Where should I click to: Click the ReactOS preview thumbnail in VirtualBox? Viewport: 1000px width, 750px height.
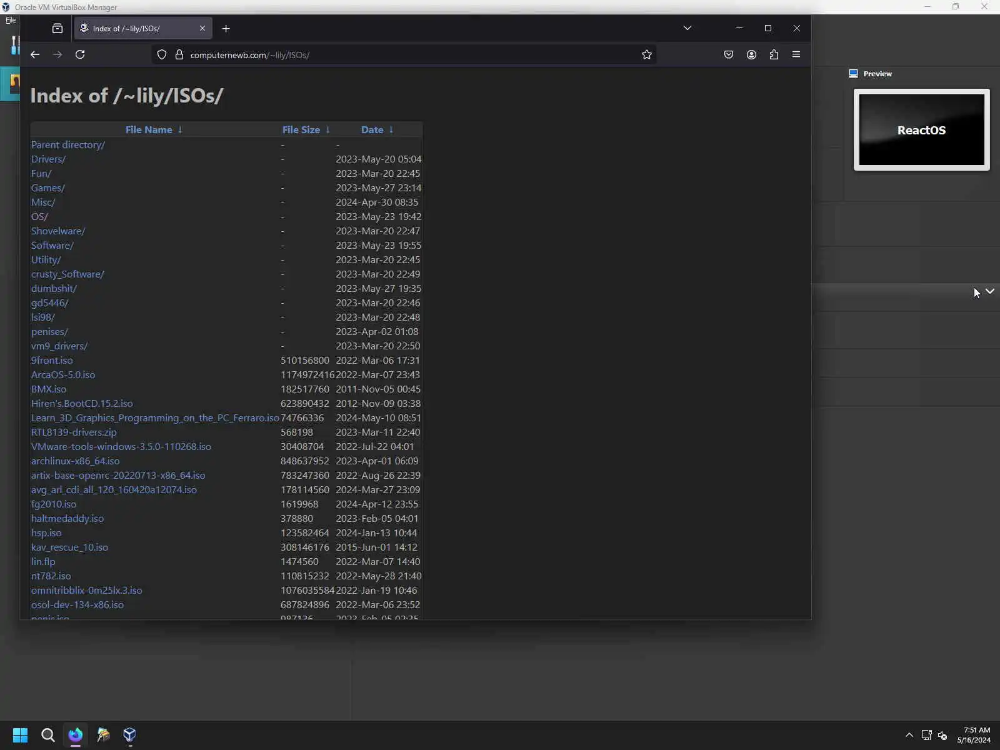[922, 130]
